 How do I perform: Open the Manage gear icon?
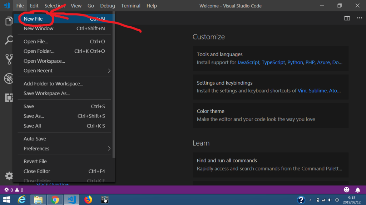9,176
